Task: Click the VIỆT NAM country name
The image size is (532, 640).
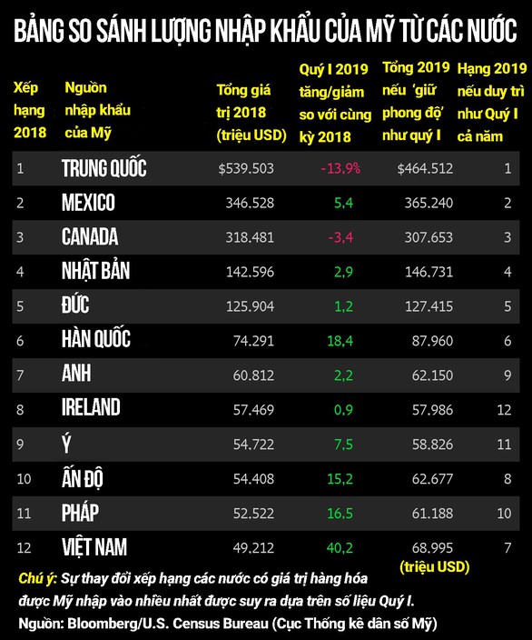Action: click(94, 546)
